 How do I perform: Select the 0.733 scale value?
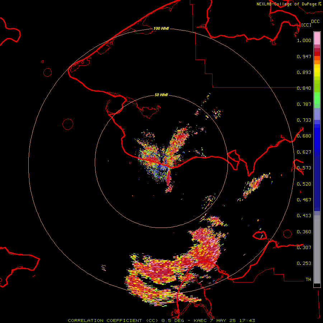pyautogui.click(x=304, y=120)
